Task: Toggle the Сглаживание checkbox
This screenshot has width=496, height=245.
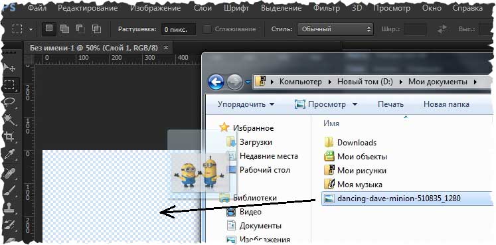Action: click(x=207, y=29)
